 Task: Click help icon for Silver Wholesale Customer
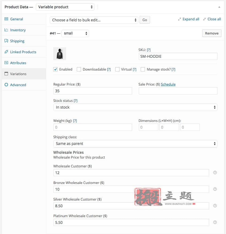click(x=215, y=206)
